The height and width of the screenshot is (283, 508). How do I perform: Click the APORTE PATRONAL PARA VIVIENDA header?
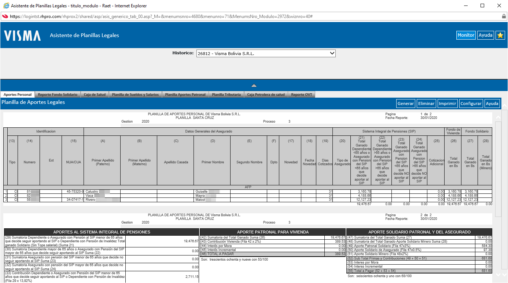click(273, 232)
